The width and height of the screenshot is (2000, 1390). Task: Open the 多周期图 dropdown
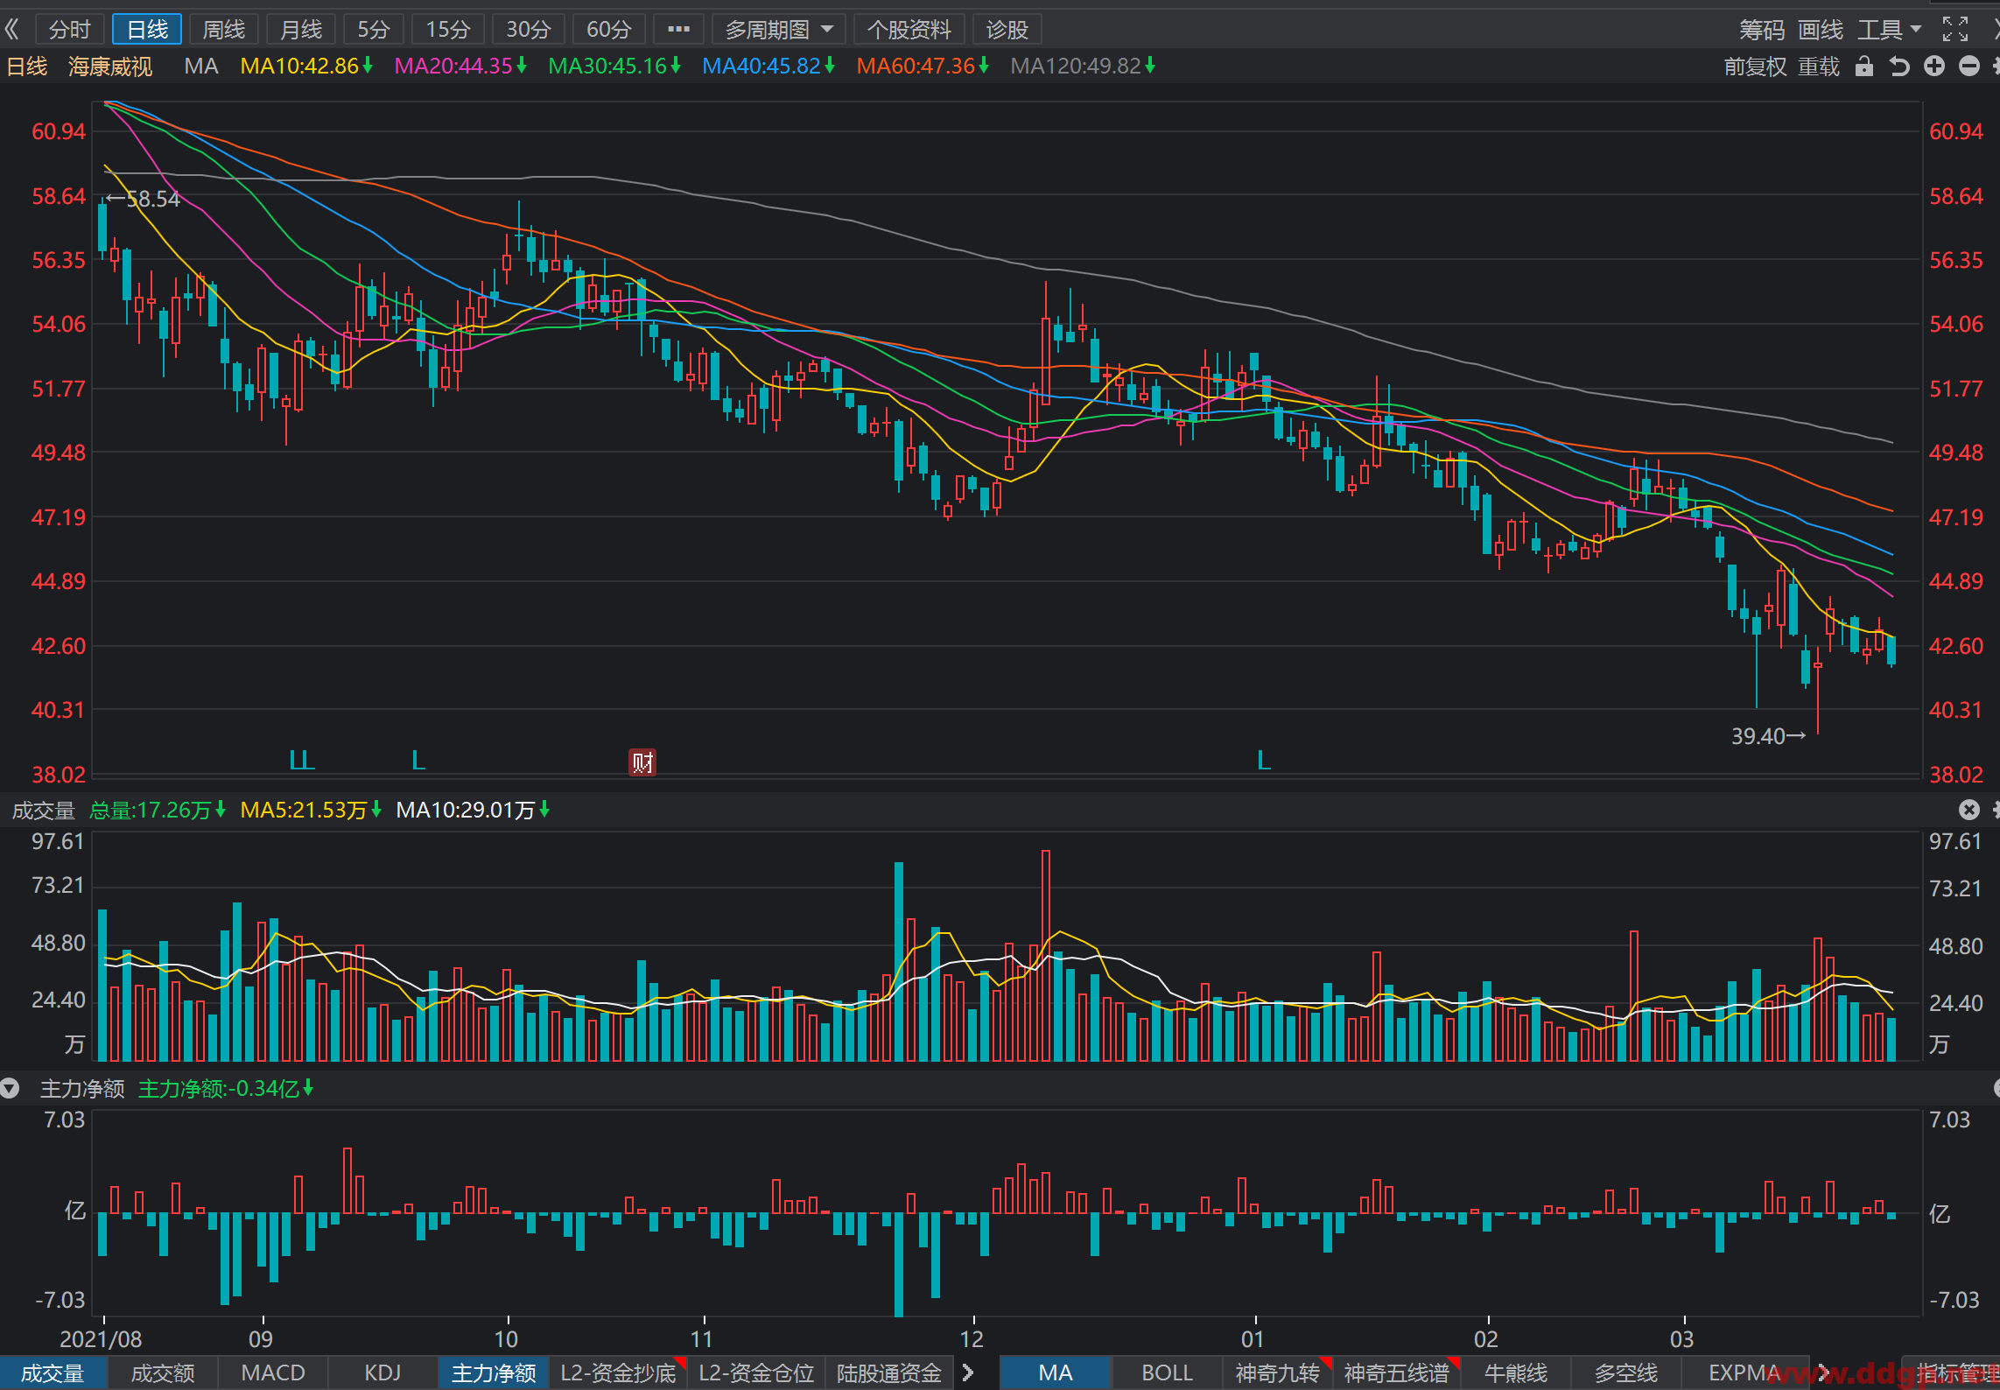click(x=778, y=30)
